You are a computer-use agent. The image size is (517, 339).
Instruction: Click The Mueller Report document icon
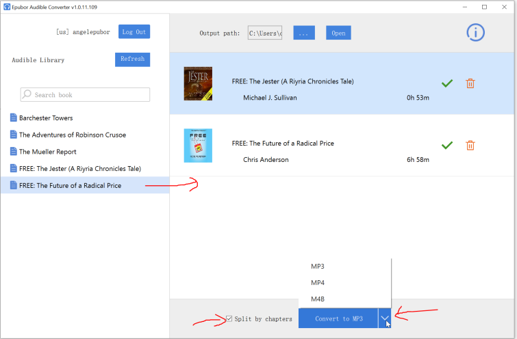click(13, 152)
